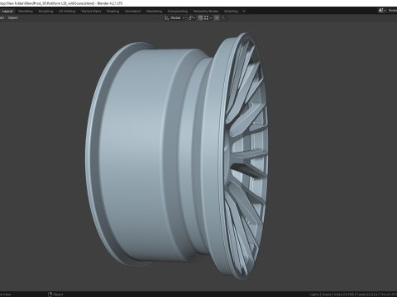The width and height of the screenshot is (397, 297).
Task: Add a new workspace with plus icon
Action: tap(244, 12)
